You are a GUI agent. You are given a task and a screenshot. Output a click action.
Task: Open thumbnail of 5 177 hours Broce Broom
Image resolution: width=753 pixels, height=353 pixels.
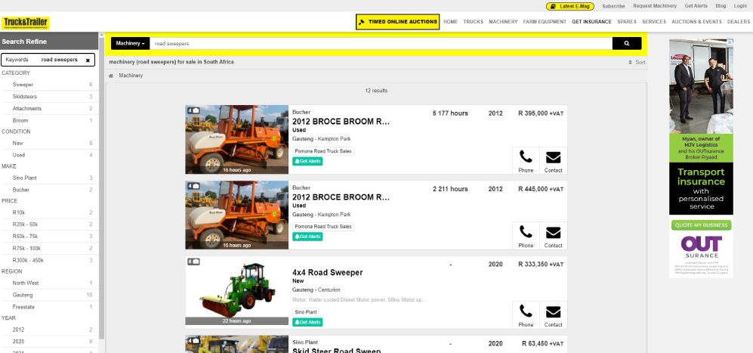(236, 140)
